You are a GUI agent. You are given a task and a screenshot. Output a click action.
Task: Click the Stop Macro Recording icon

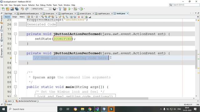coord(82,17)
